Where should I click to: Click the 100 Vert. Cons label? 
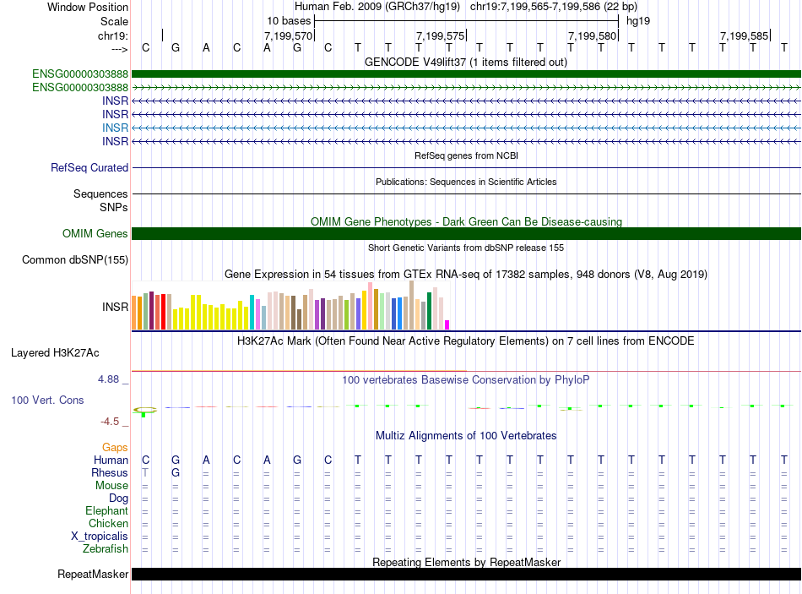[x=47, y=400]
